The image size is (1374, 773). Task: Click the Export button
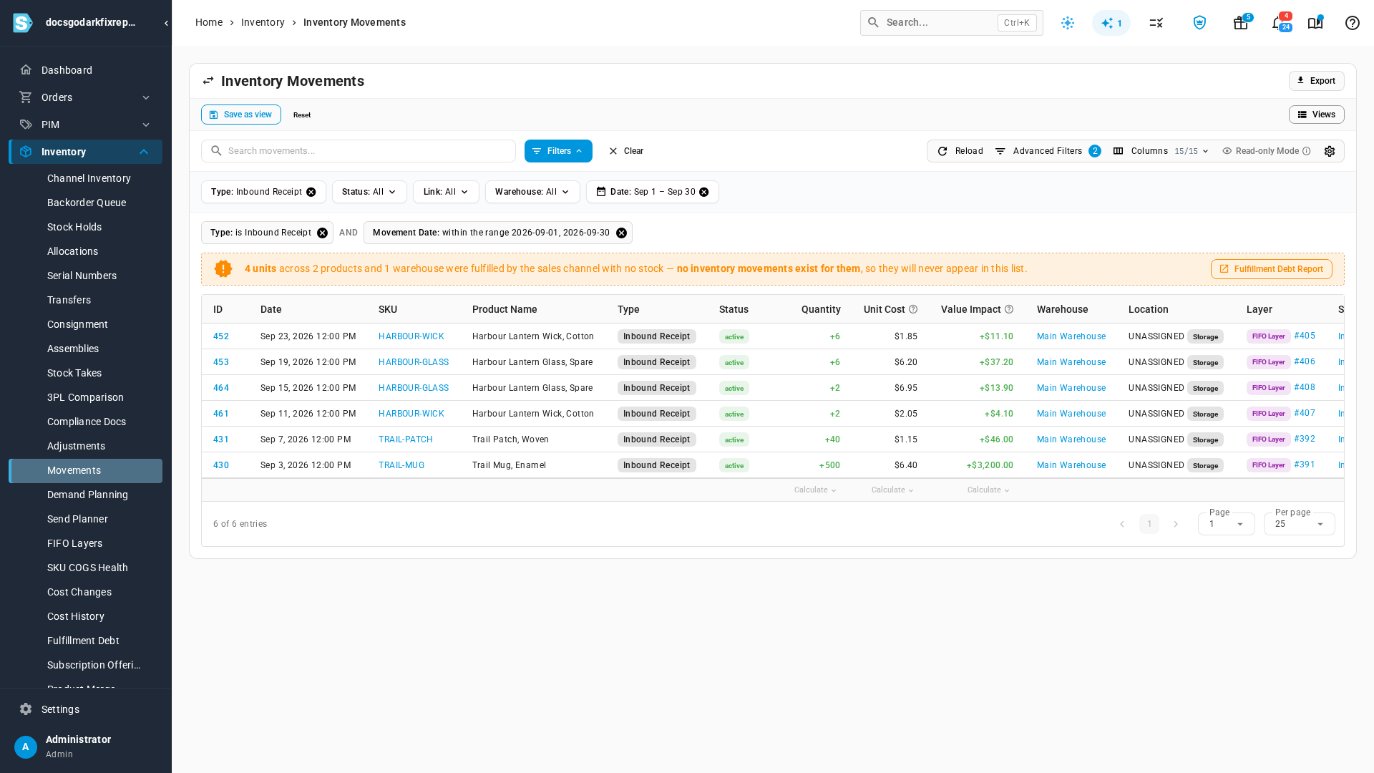pos(1316,81)
